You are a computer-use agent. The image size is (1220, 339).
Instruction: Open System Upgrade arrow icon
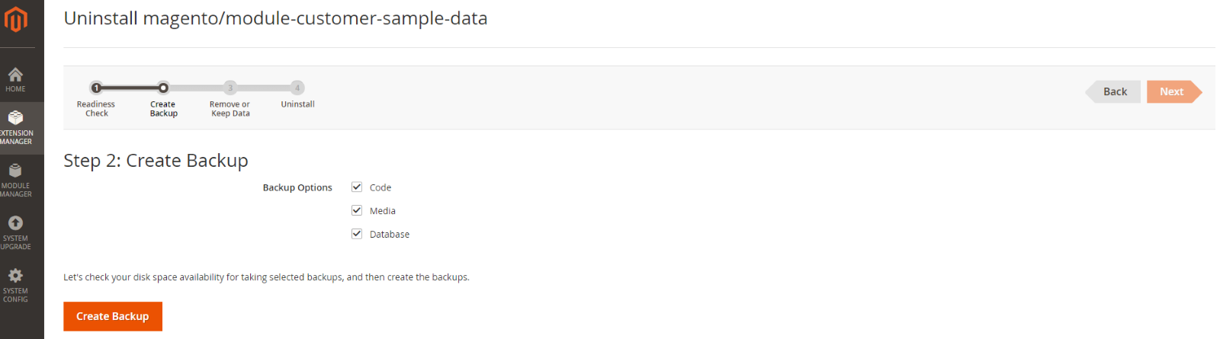coord(15,222)
